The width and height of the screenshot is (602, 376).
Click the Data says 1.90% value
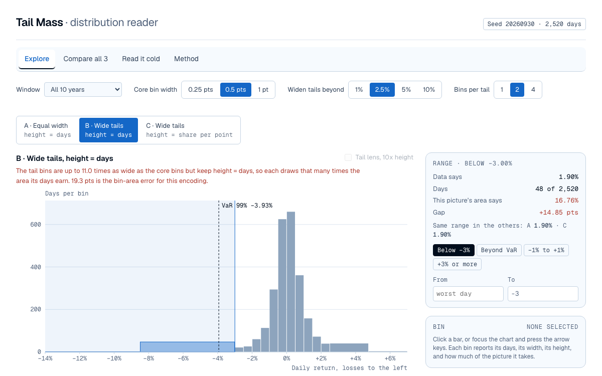point(568,177)
